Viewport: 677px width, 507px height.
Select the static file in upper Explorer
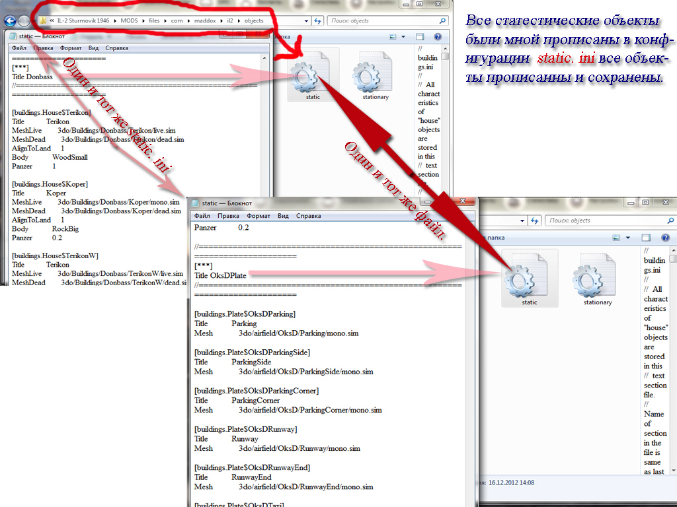(x=313, y=76)
